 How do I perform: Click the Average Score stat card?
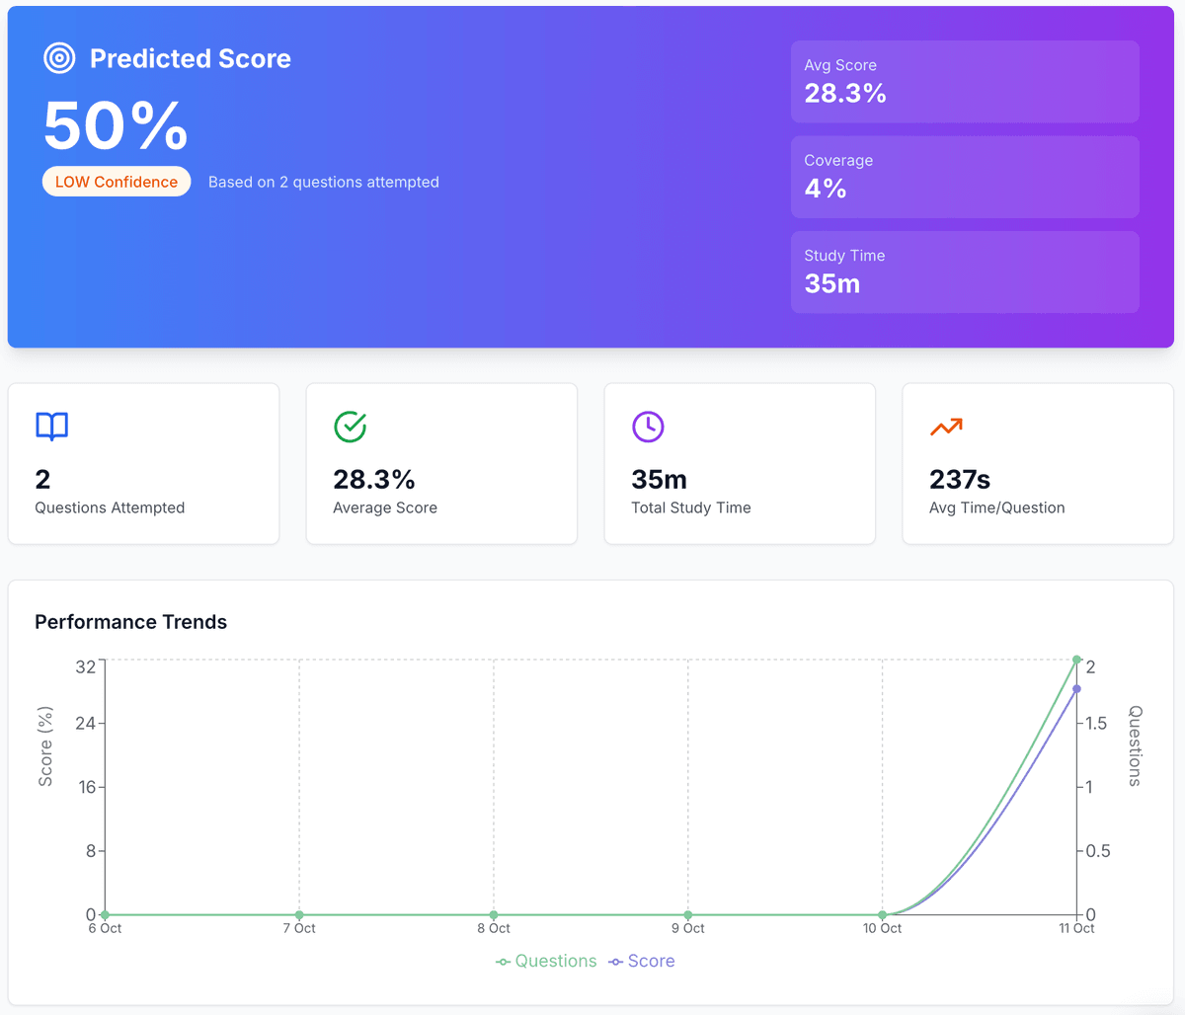(441, 463)
